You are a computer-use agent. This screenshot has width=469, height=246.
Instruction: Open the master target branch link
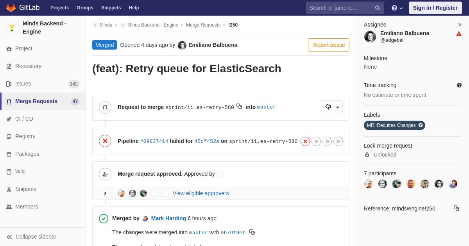[x=267, y=107]
